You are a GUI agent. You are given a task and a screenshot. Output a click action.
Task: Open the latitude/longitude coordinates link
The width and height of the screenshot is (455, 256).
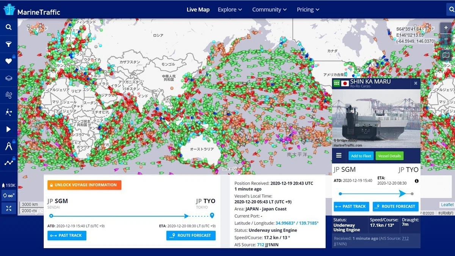297,223
